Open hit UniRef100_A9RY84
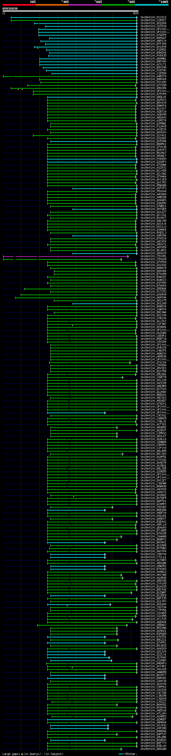This screenshot has width=171, height=756. click(x=153, y=235)
